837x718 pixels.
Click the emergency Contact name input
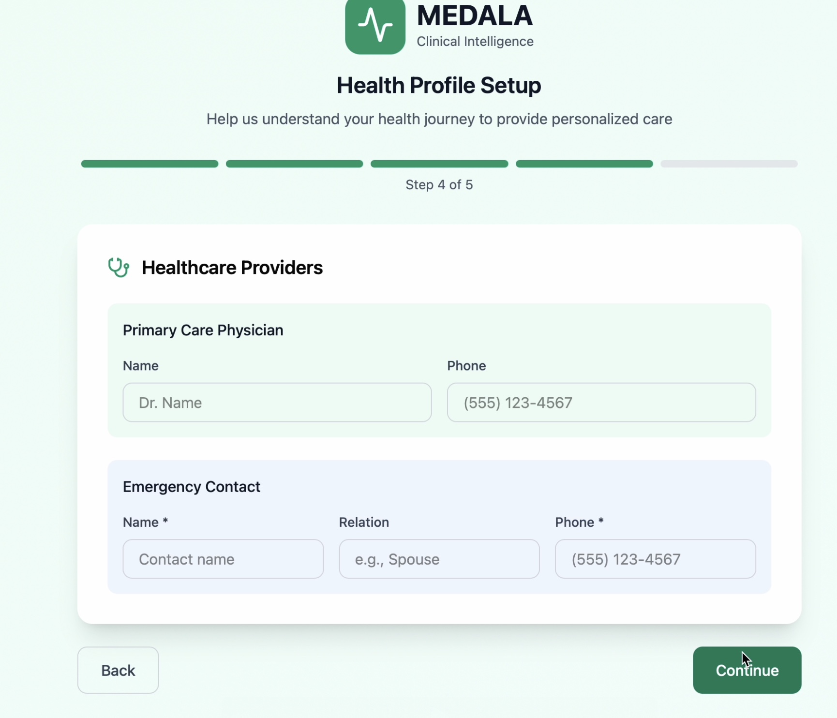pos(223,559)
